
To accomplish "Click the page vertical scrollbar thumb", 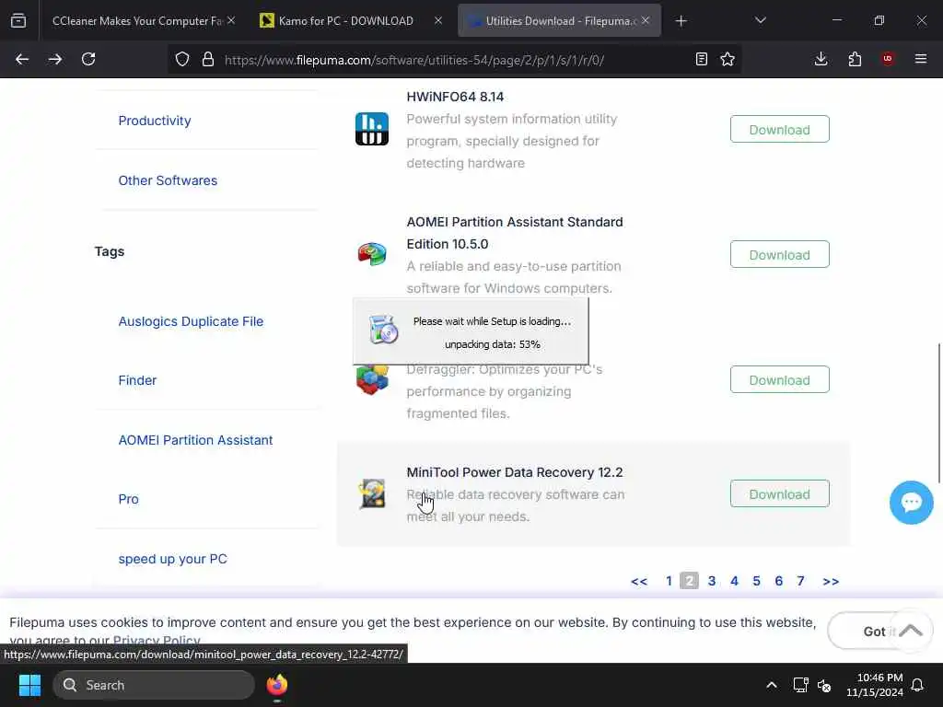I will tap(938, 412).
